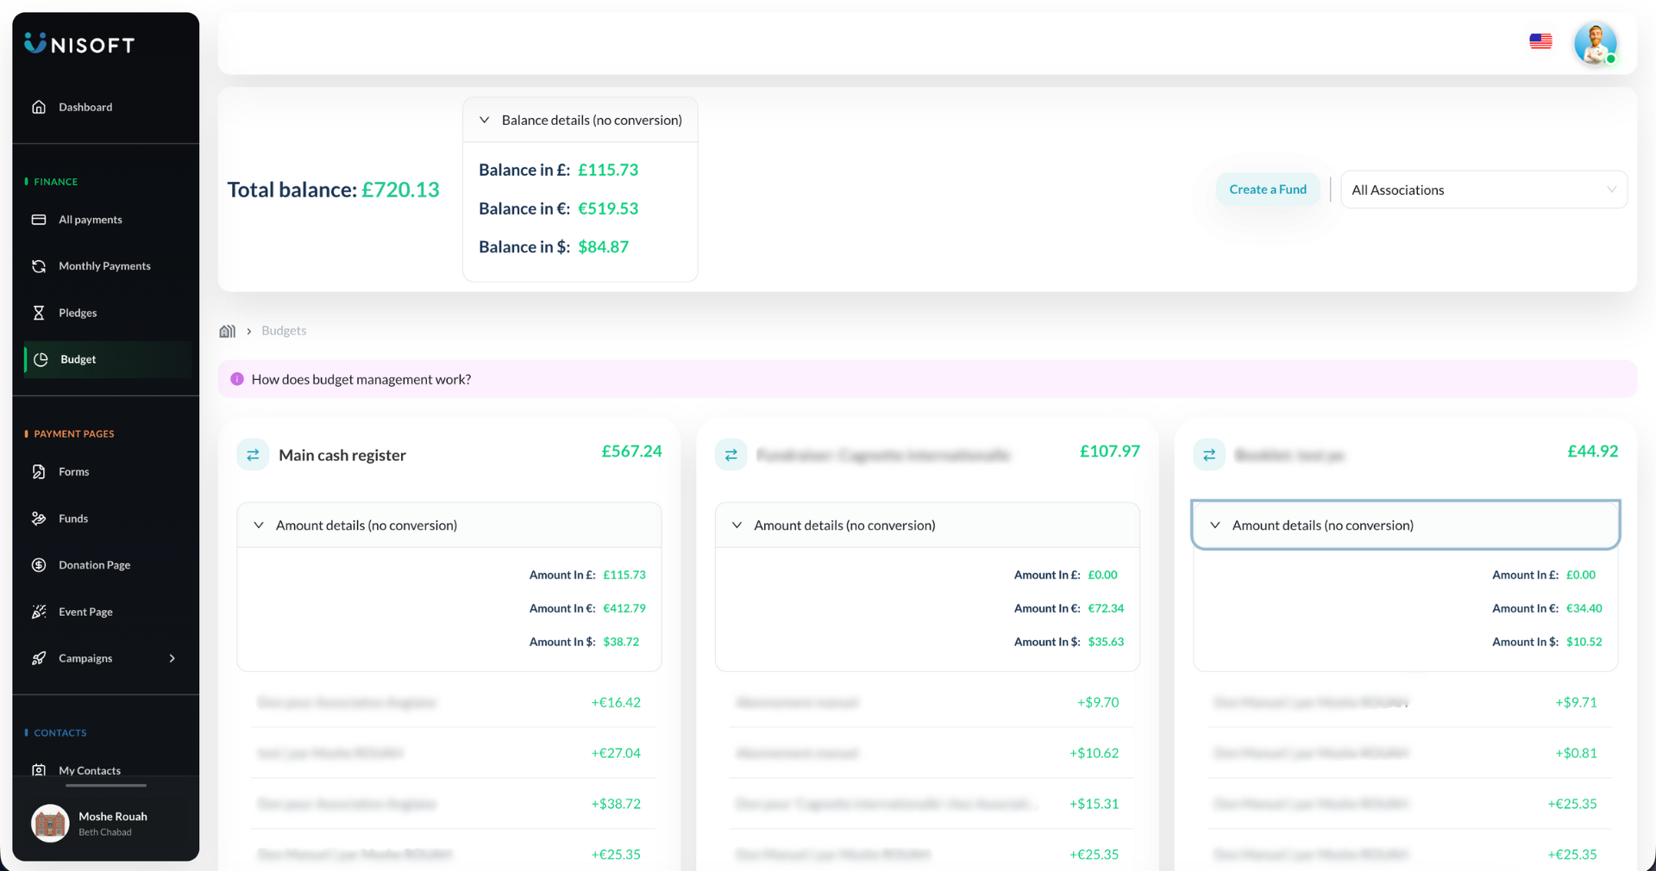The height and width of the screenshot is (871, 1656).
Task: Click the home breadcrumb icon
Action: [228, 331]
